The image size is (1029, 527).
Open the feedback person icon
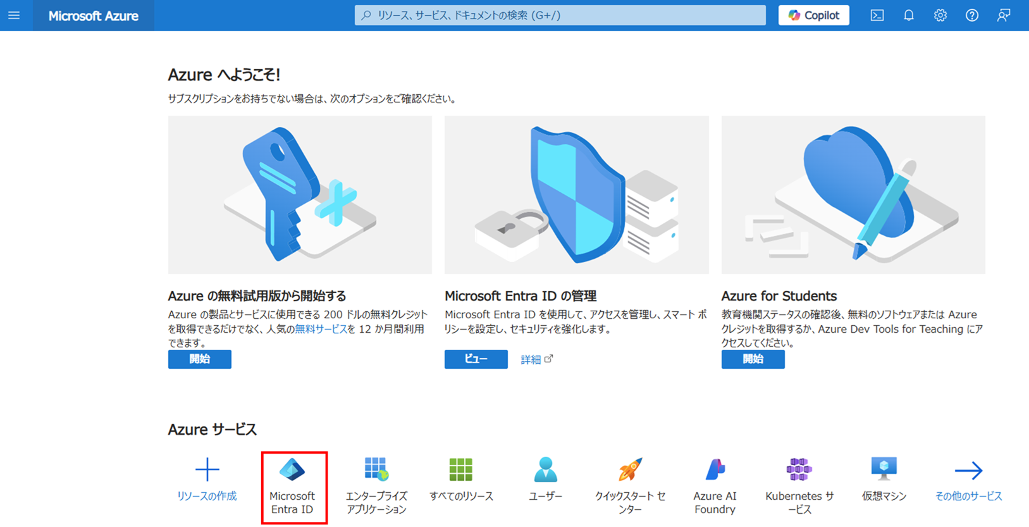1004,15
